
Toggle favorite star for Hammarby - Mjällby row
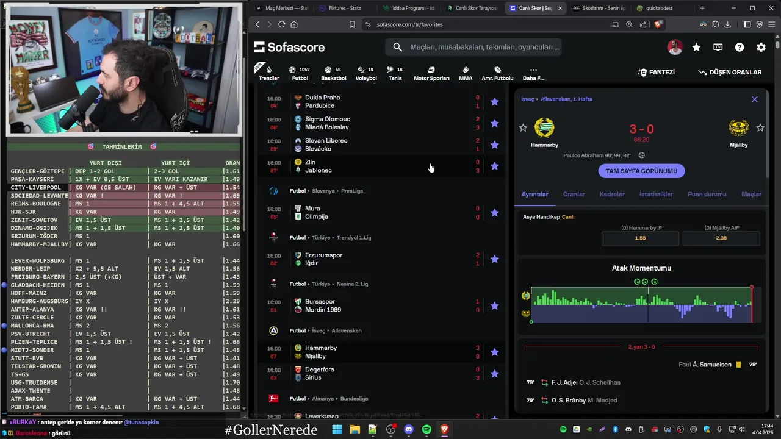click(x=495, y=352)
